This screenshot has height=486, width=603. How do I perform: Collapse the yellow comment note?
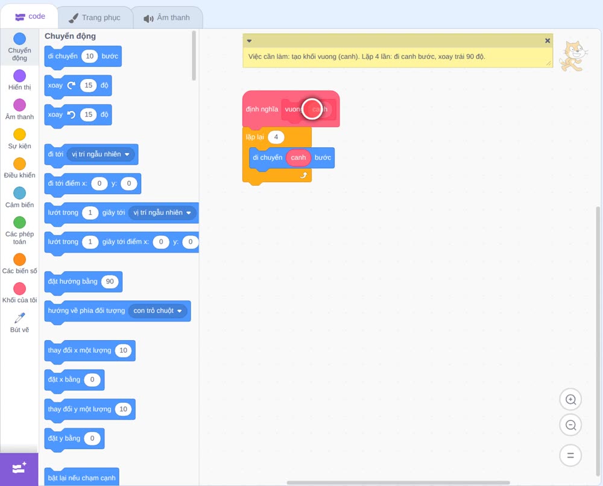point(249,41)
